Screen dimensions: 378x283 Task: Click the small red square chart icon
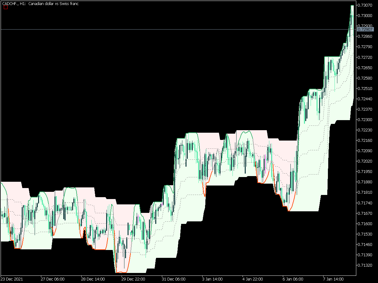(x=5, y=8)
